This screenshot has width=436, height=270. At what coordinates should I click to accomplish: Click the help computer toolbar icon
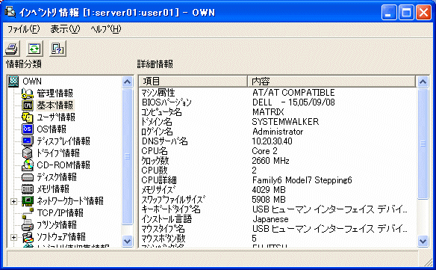57,49
